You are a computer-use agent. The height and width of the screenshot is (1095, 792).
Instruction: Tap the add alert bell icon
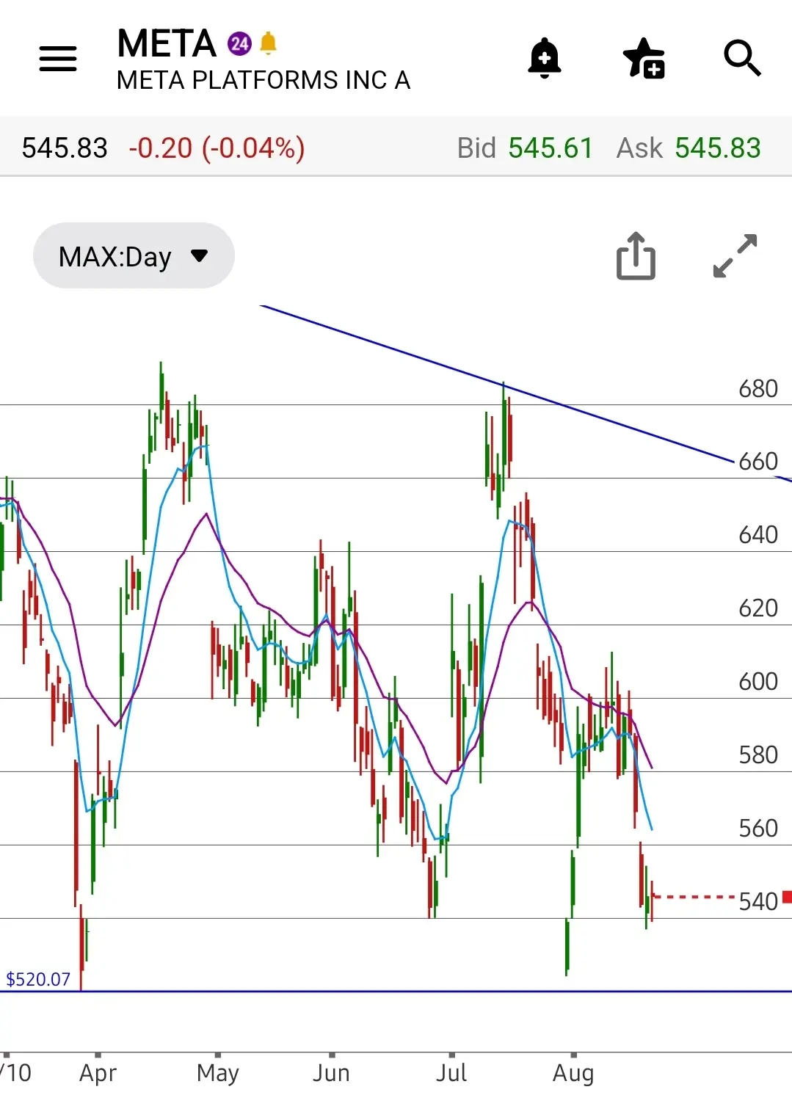pyautogui.click(x=545, y=57)
